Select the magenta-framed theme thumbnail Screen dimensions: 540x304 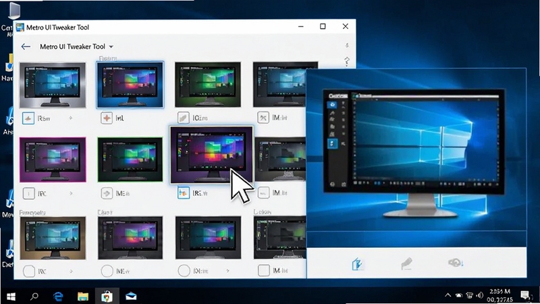click(53, 159)
